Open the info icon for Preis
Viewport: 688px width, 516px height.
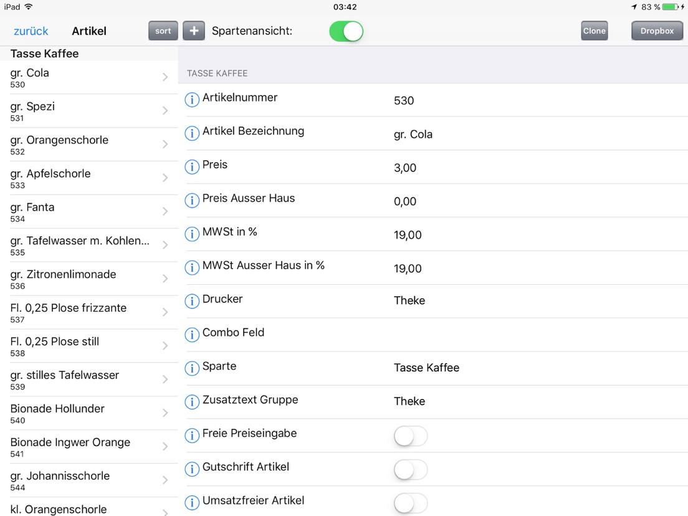[192, 167]
